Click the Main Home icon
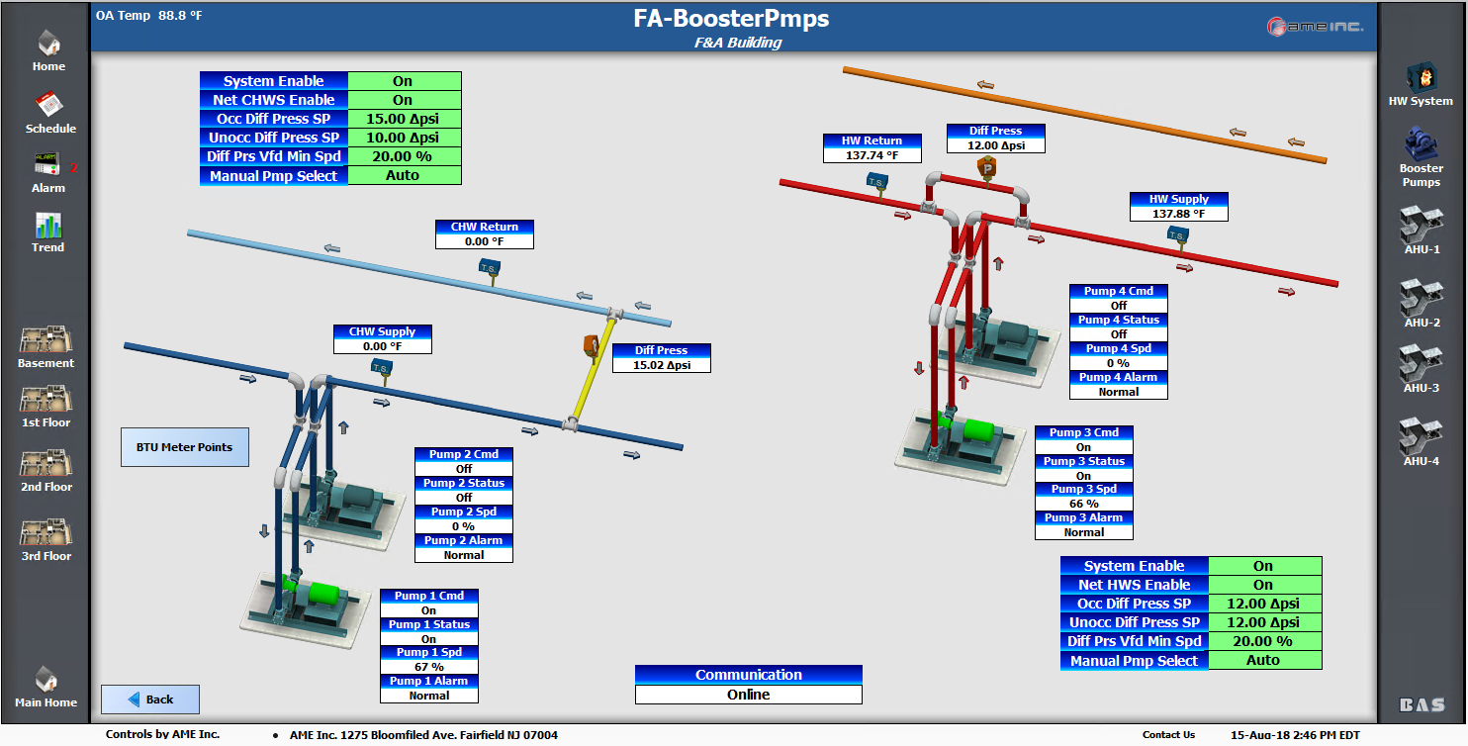 tap(46, 680)
